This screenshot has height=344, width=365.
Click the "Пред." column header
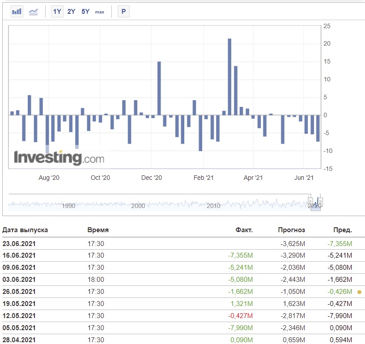pyautogui.click(x=343, y=230)
